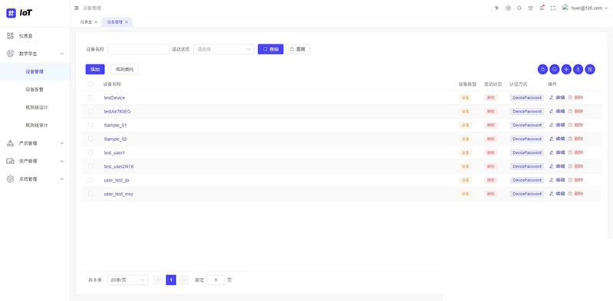Click DevicePassword tag in Sample_01 row

(526, 125)
